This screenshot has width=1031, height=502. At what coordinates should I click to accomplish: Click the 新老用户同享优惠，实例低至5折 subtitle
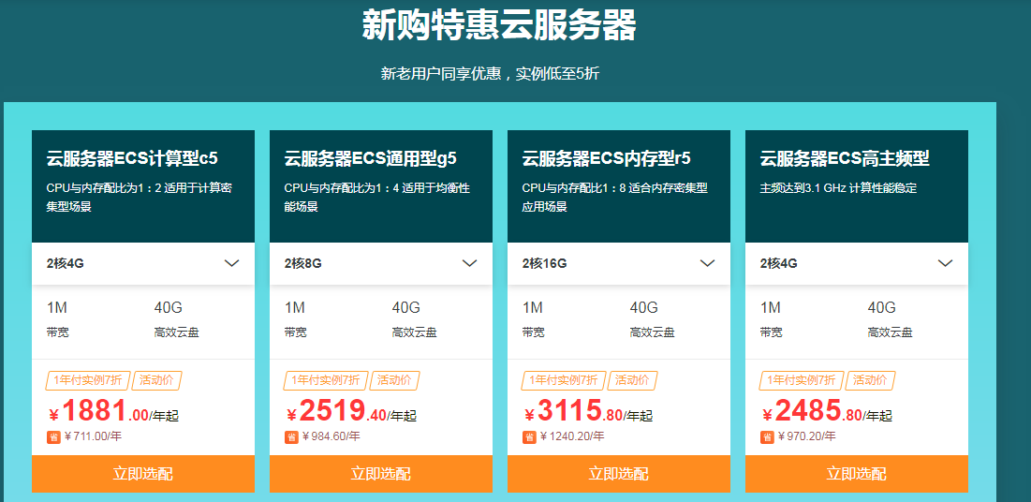click(x=490, y=74)
